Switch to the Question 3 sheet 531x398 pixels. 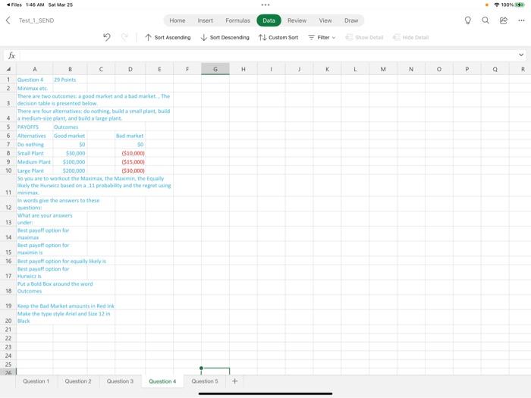click(120, 381)
